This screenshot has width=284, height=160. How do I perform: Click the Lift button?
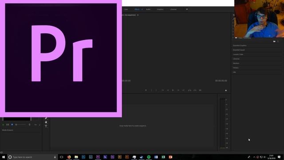(189, 90)
